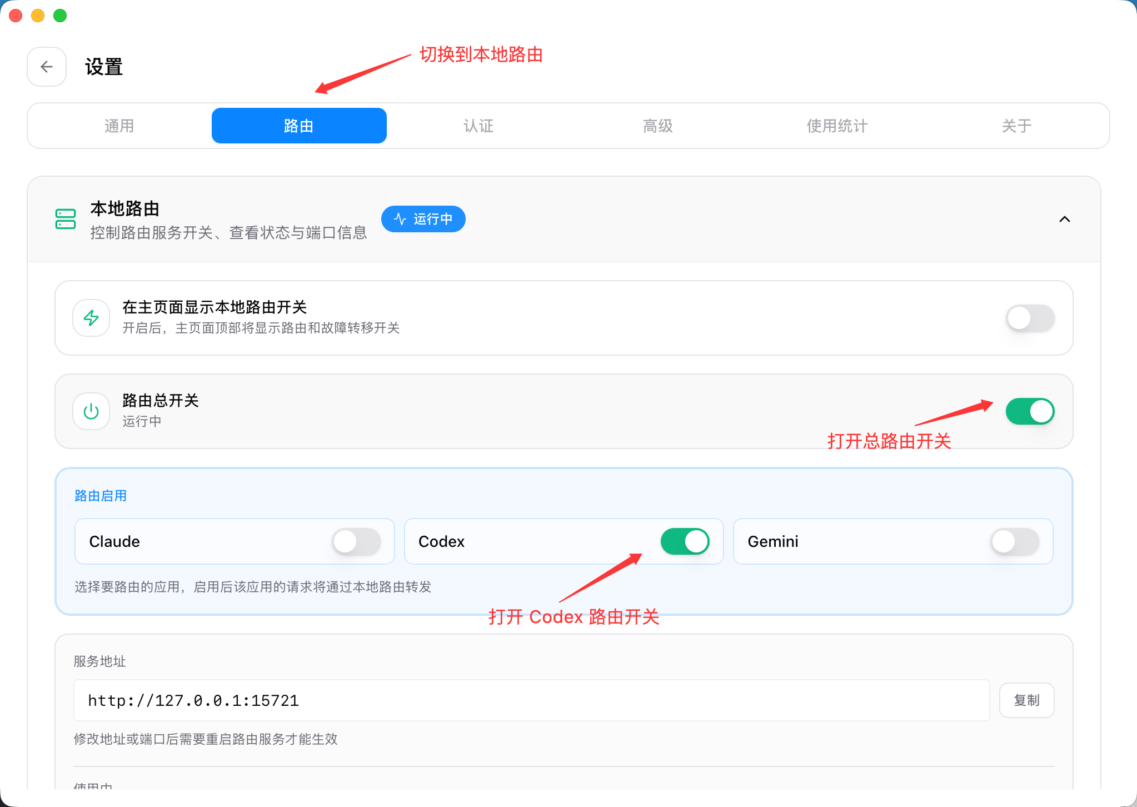Image resolution: width=1137 pixels, height=807 pixels.
Task: Click the 路由总开关 title text
Action: click(161, 401)
